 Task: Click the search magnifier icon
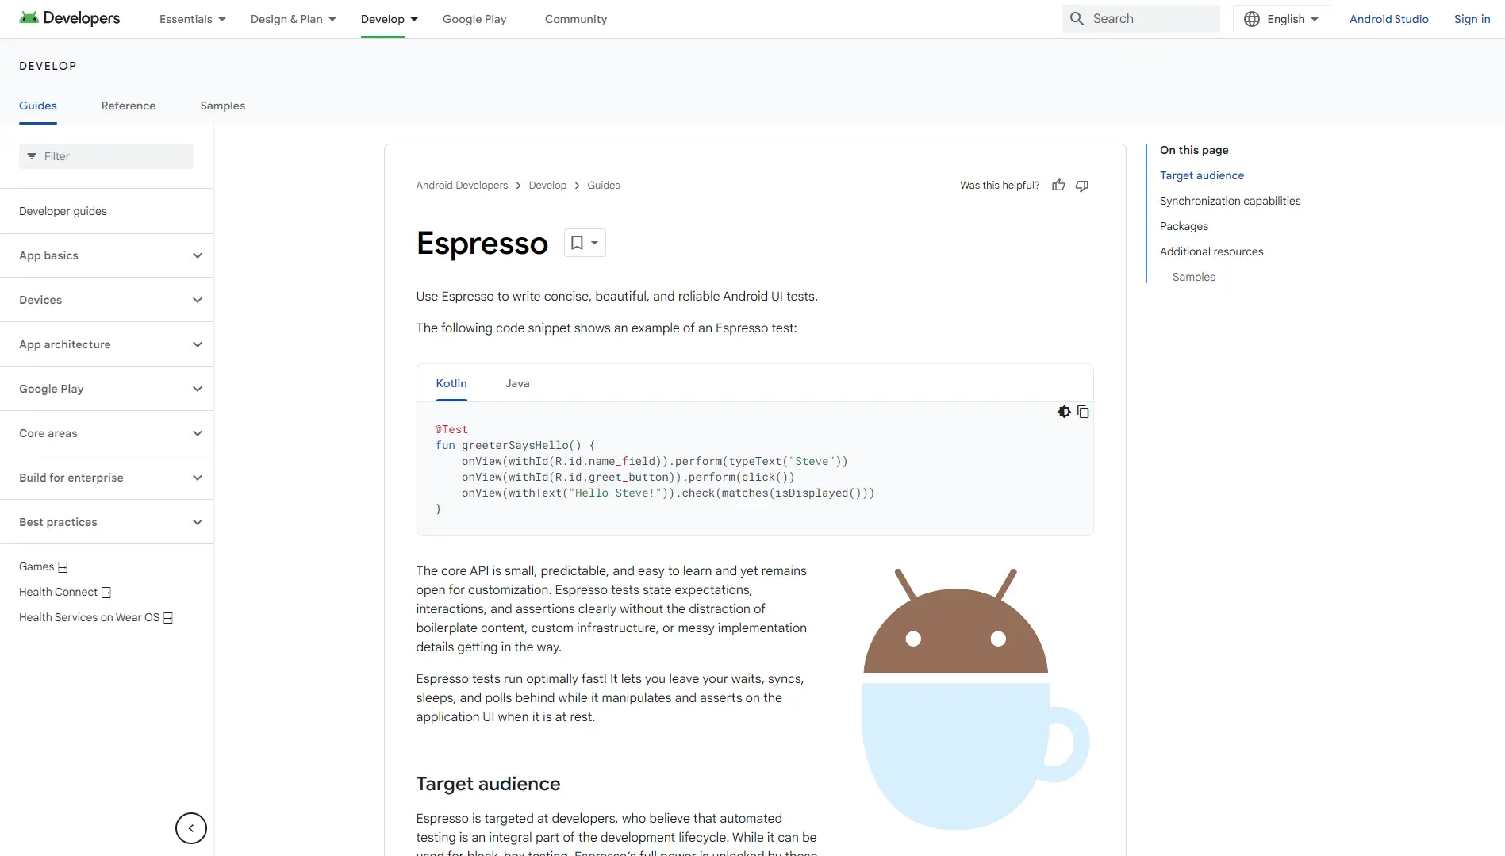tap(1077, 18)
